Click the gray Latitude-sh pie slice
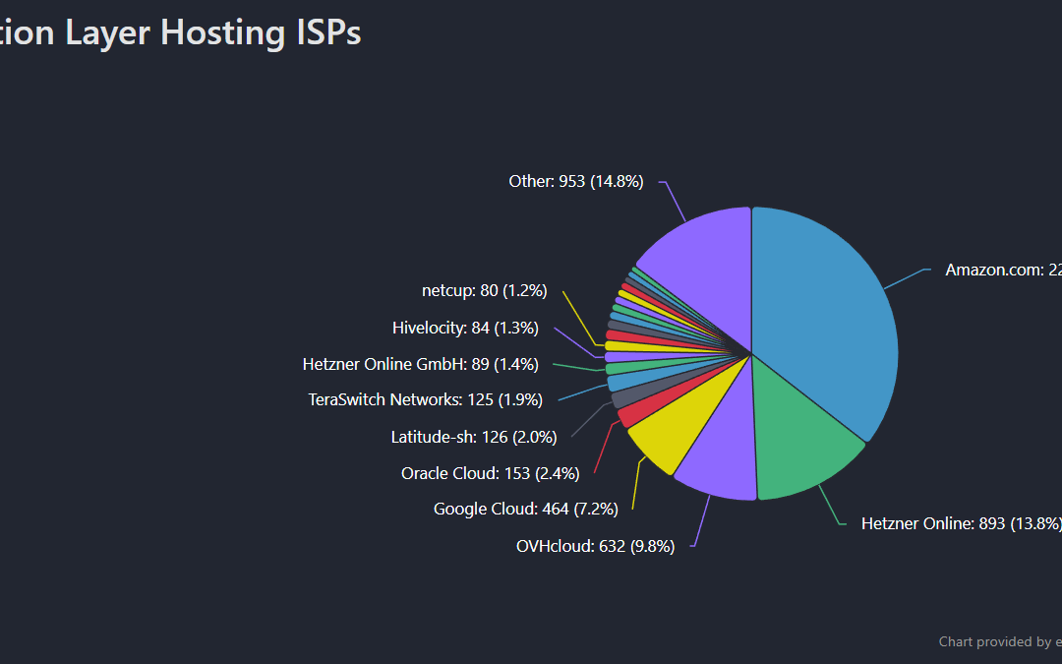Screen dimensions: 1062x664 tap(621, 397)
